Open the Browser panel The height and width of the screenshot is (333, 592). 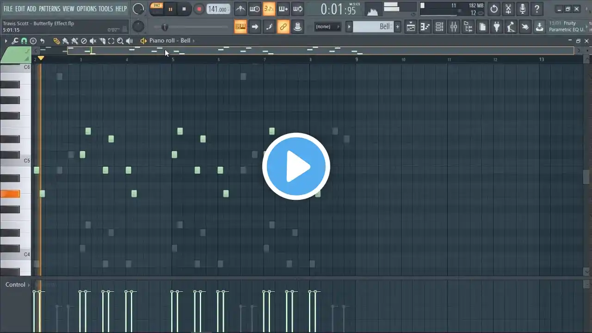pos(468,27)
